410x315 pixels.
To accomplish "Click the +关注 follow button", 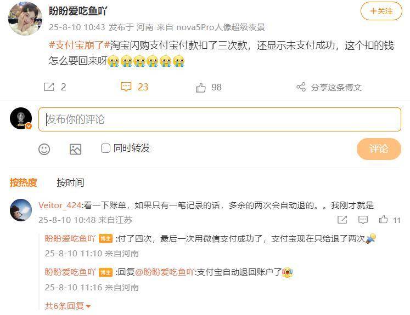I will click(x=381, y=11).
